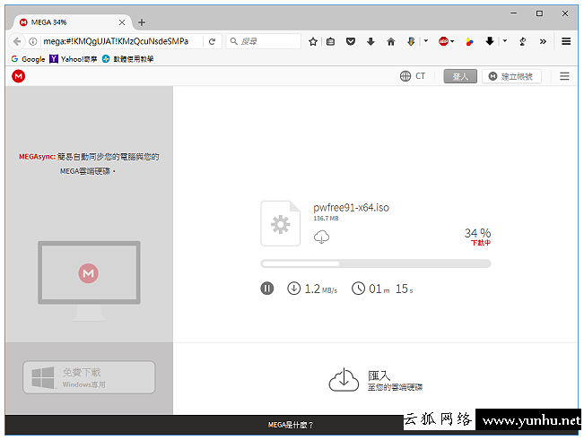The height and width of the screenshot is (440, 584).
Task: Minimize the Firefox window
Action: pyautogui.click(x=514, y=13)
